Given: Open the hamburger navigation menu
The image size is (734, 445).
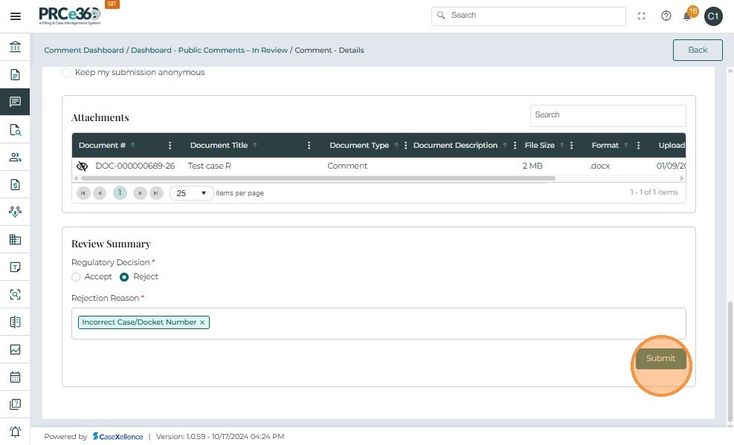Looking at the screenshot, I should click(x=15, y=16).
